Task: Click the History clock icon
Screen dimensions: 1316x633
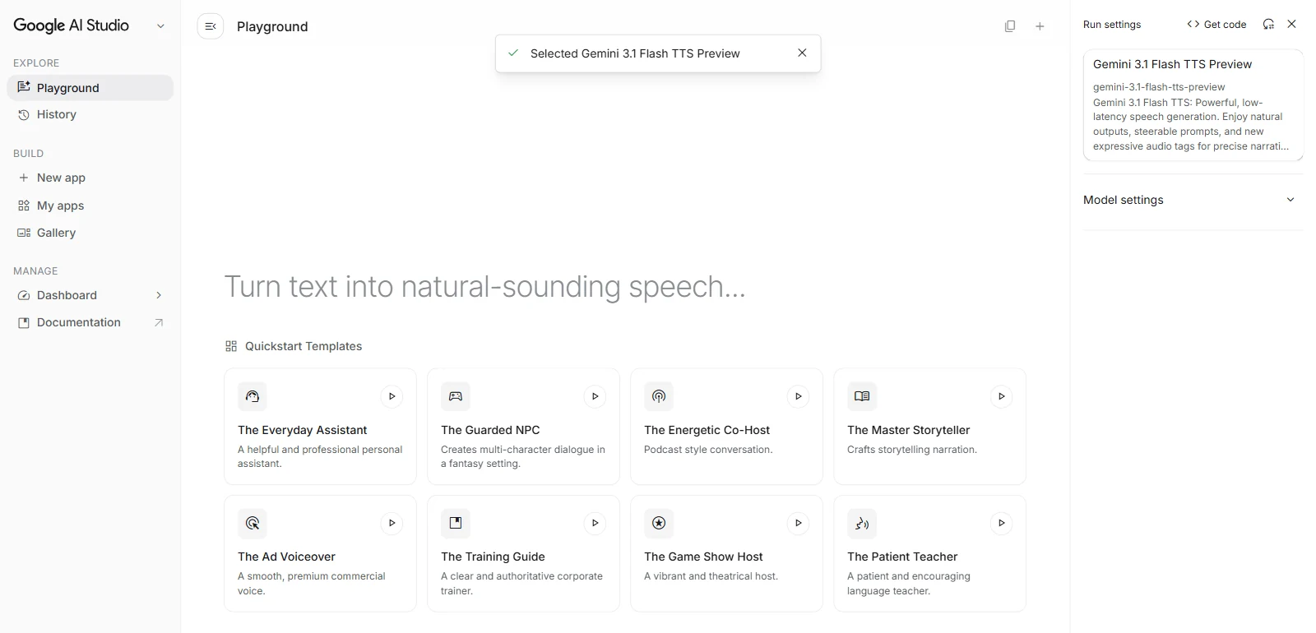Action: click(24, 114)
